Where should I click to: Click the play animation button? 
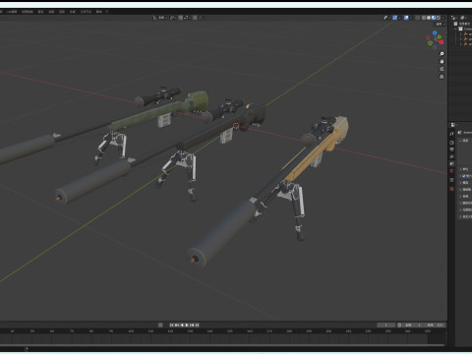(x=187, y=324)
